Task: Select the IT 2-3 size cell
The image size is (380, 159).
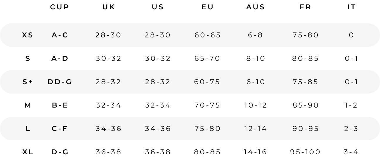Action: pyautogui.click(x=352, y=129)
